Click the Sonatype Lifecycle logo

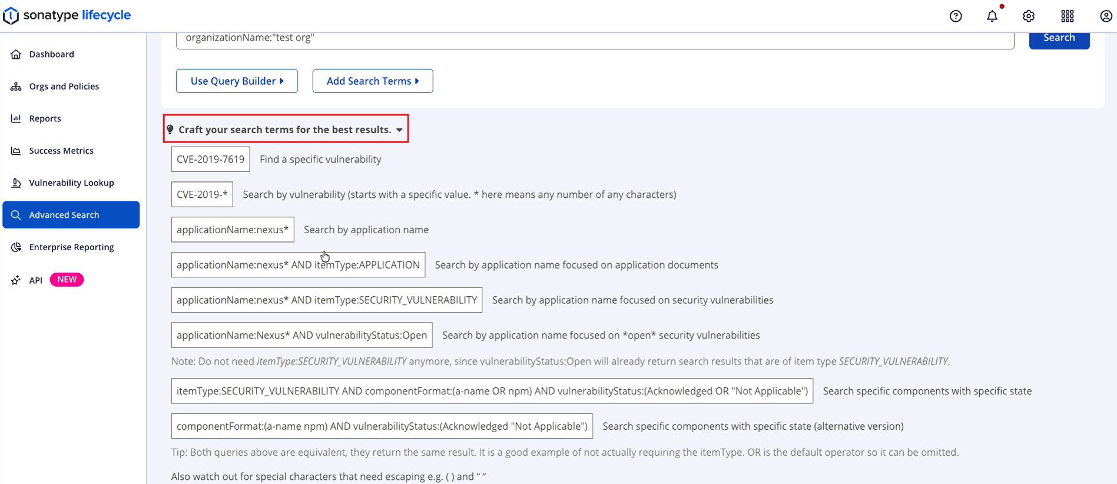coord(67,15)
